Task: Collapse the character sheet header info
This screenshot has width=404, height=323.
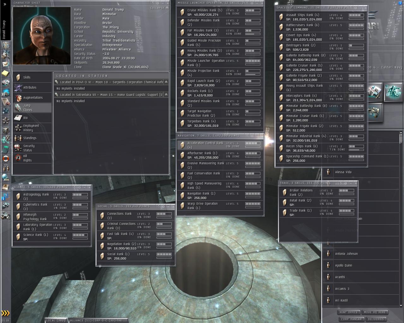Action: point(159,8)
